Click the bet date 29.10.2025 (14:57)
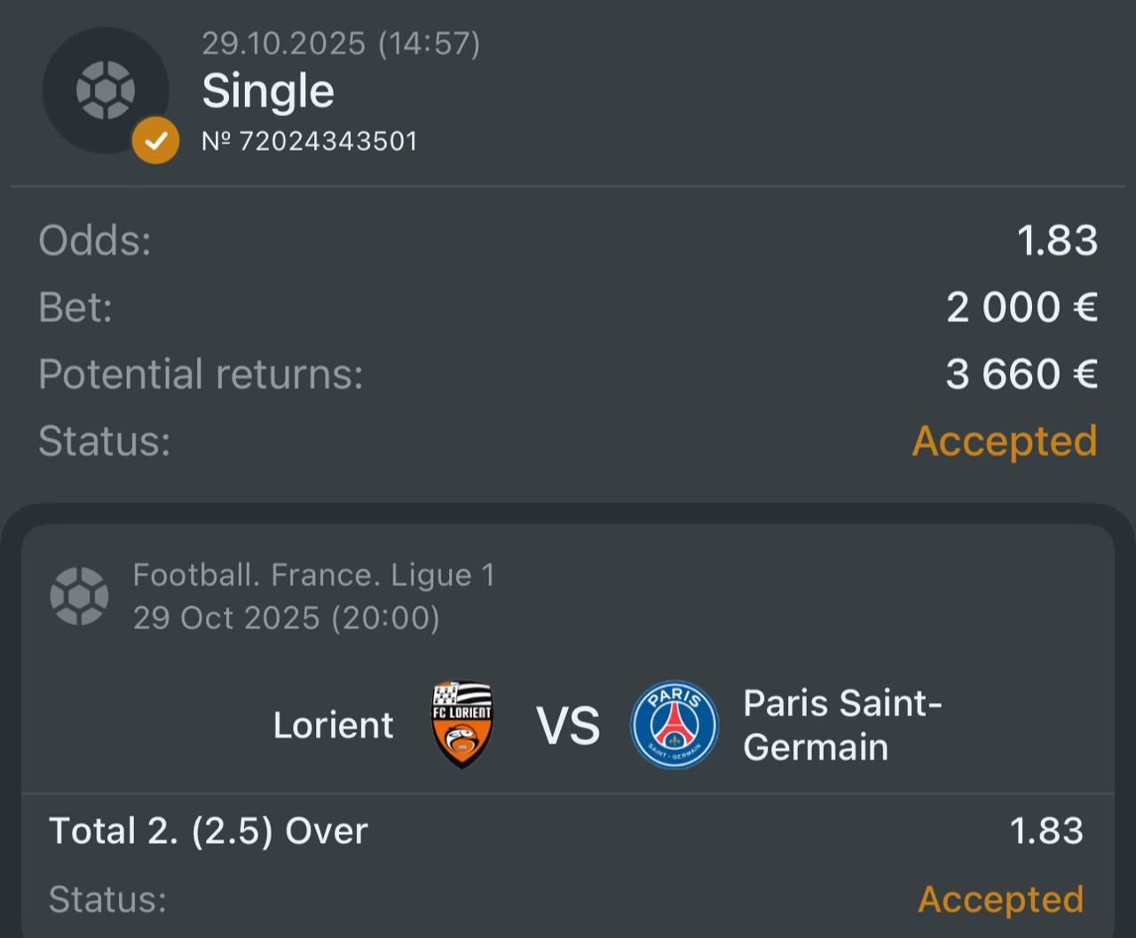The image size is (1136, 938). click(x=341, y=43)
